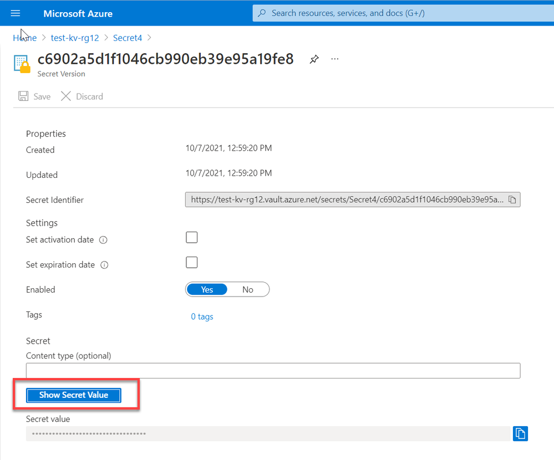The image size is (554, 460).
Task: Show info about Set activation date
Action: [103, 240]
